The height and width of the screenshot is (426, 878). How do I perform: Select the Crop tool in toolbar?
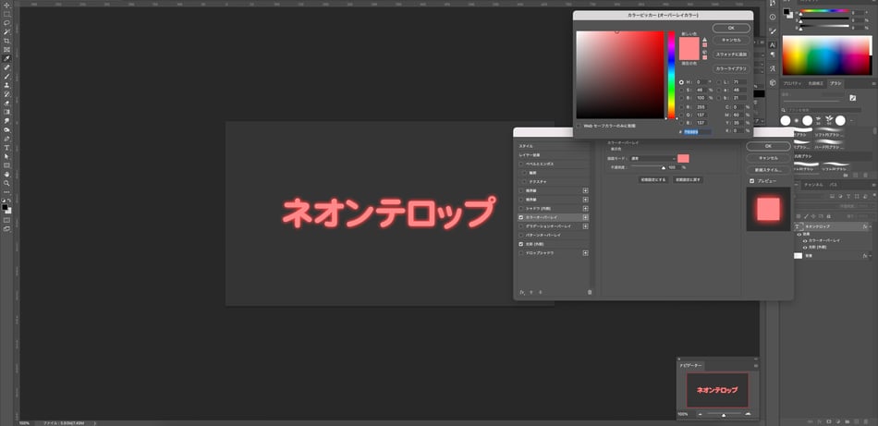[6, 41]
